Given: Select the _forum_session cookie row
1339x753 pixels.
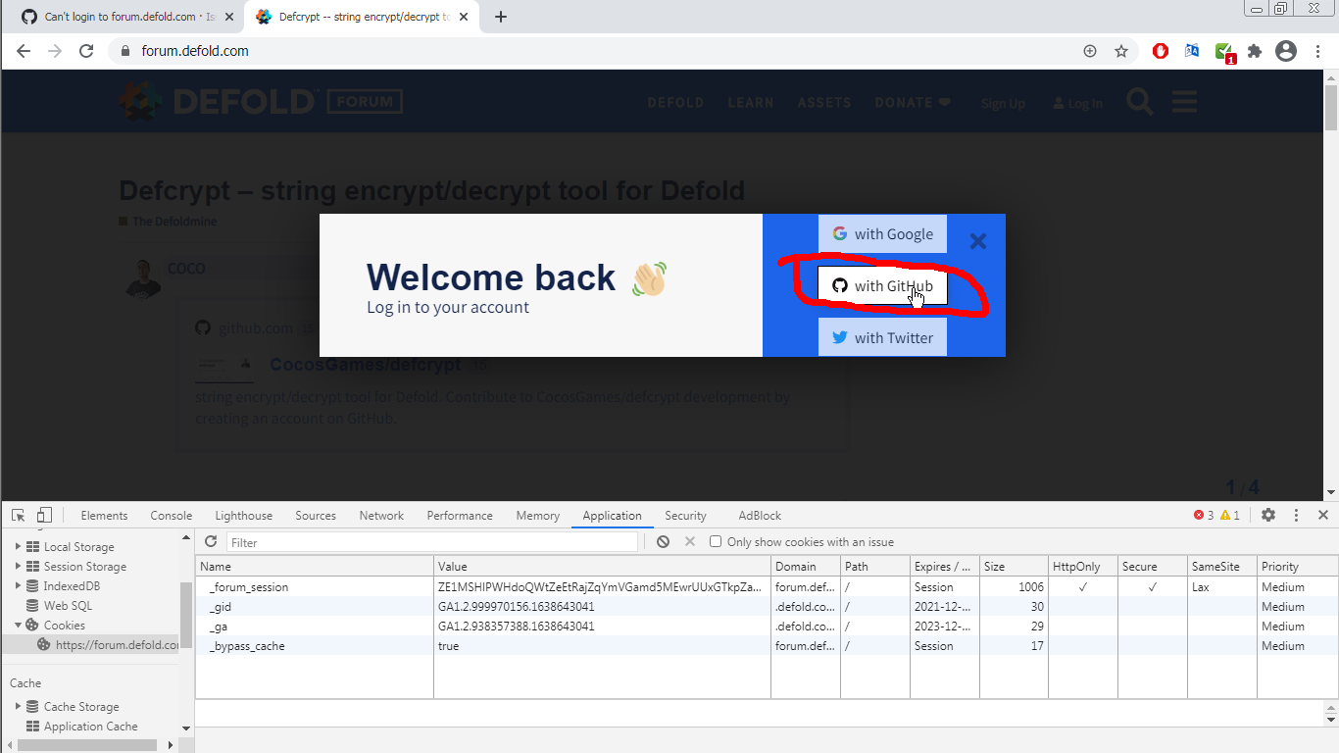Looking at the screenshot, I should pyautogui.click(x=767, y=586).
